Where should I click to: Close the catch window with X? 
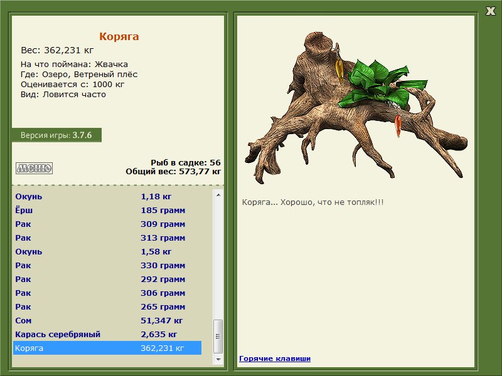(490, 11)
